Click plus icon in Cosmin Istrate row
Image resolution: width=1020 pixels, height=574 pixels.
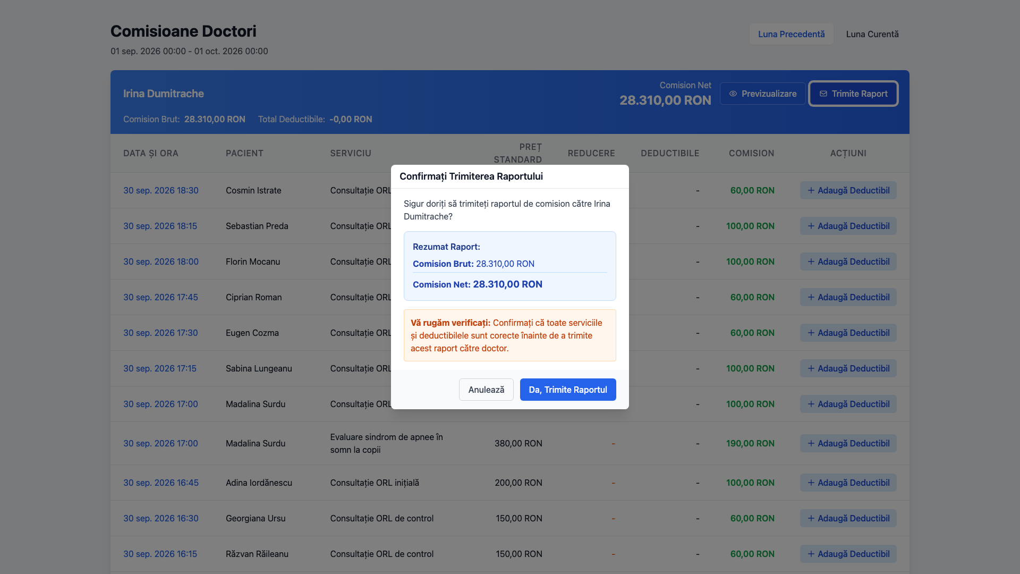[x=811, y=190]
